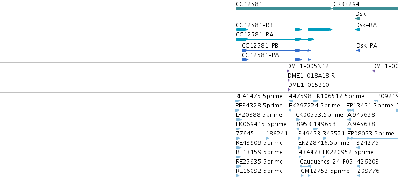Click the EP08053.3prime EST feature
Viewport: 398px width, 178px height.
(373, 138)
